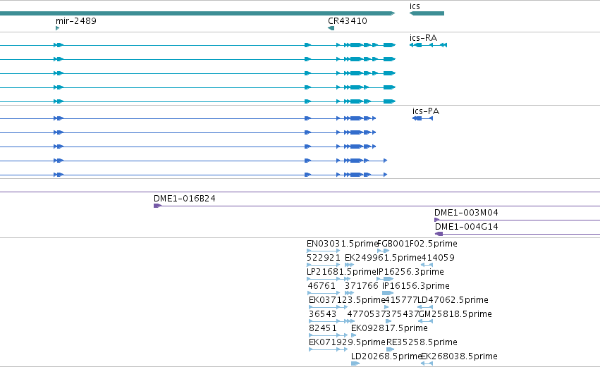Click the CR43410 label
The width and height of the screenshot is (600, 367).
pos(348,21)
